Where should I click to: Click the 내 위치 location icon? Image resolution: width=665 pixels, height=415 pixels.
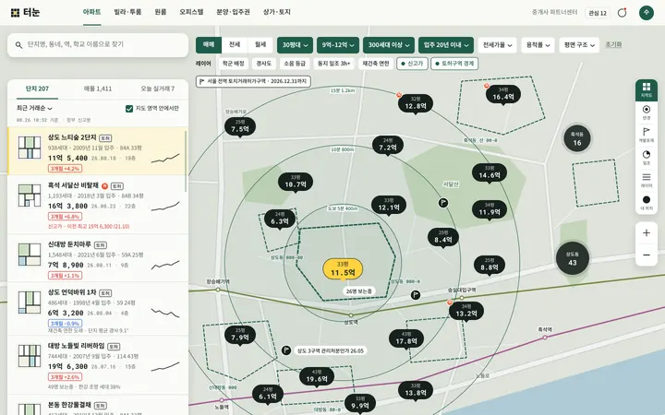pos(647,202)
